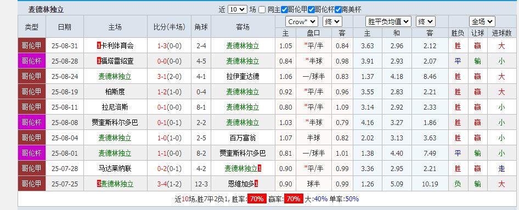This screenshot has height=210, width=519.
Task: Open home team 卡利体育会
Action: pos(117,46)
